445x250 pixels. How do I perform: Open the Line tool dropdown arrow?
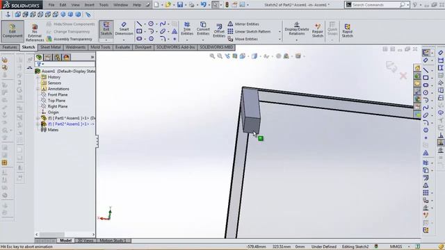145,24
